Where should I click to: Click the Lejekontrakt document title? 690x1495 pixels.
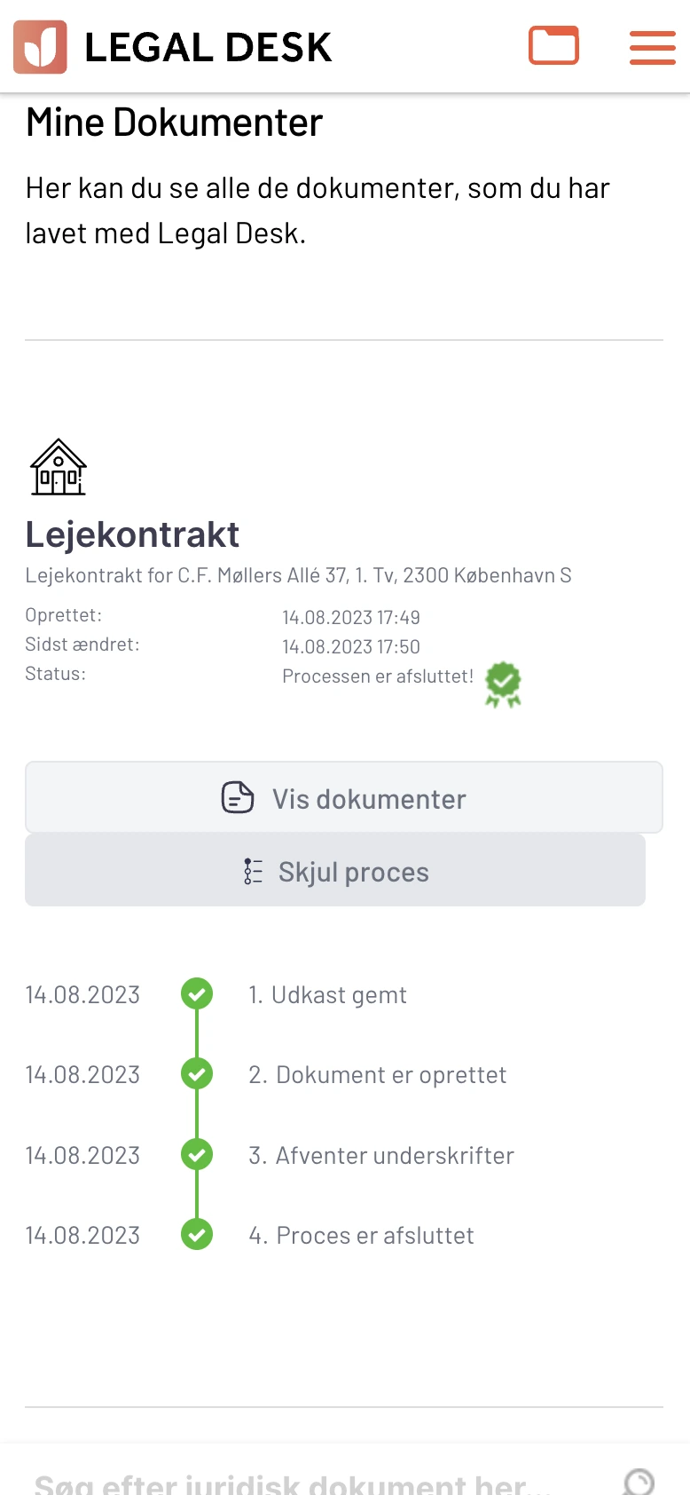[x=132, y=534]
